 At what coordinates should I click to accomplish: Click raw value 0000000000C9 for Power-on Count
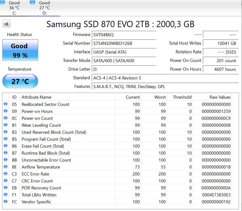point(216,118)
